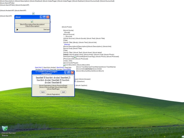Open the blue {Name} post link
184x138 pixels.
click(x=67, y=45)
